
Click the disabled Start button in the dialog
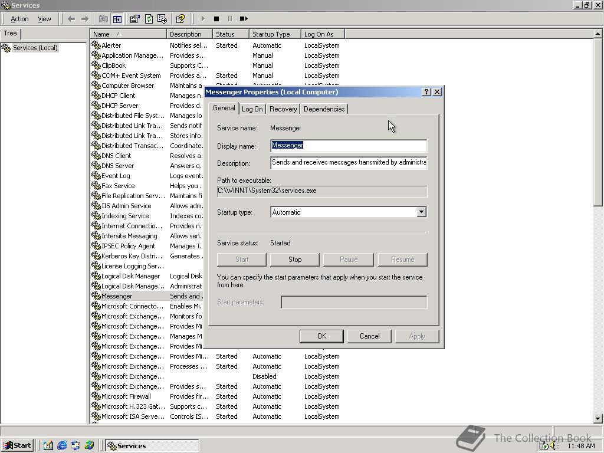click(x=241, y=260)
